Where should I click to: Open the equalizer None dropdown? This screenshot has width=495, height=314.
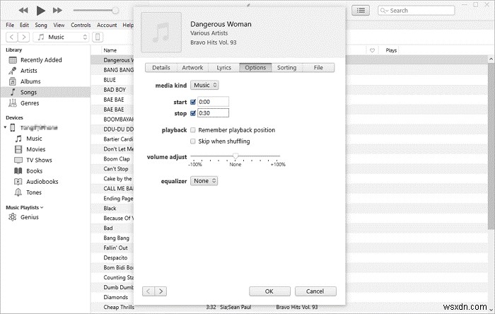(204, 181)
